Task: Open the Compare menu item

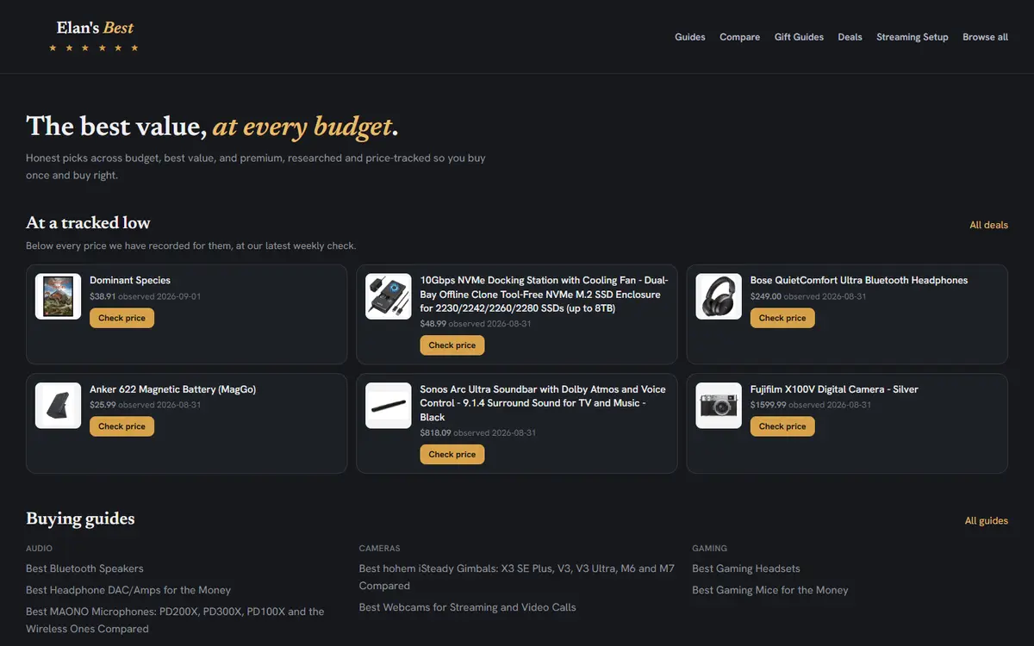Action: pos(740,37)
